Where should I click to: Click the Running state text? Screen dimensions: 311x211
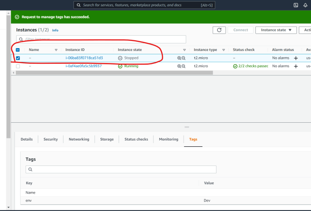click(131, 66)
